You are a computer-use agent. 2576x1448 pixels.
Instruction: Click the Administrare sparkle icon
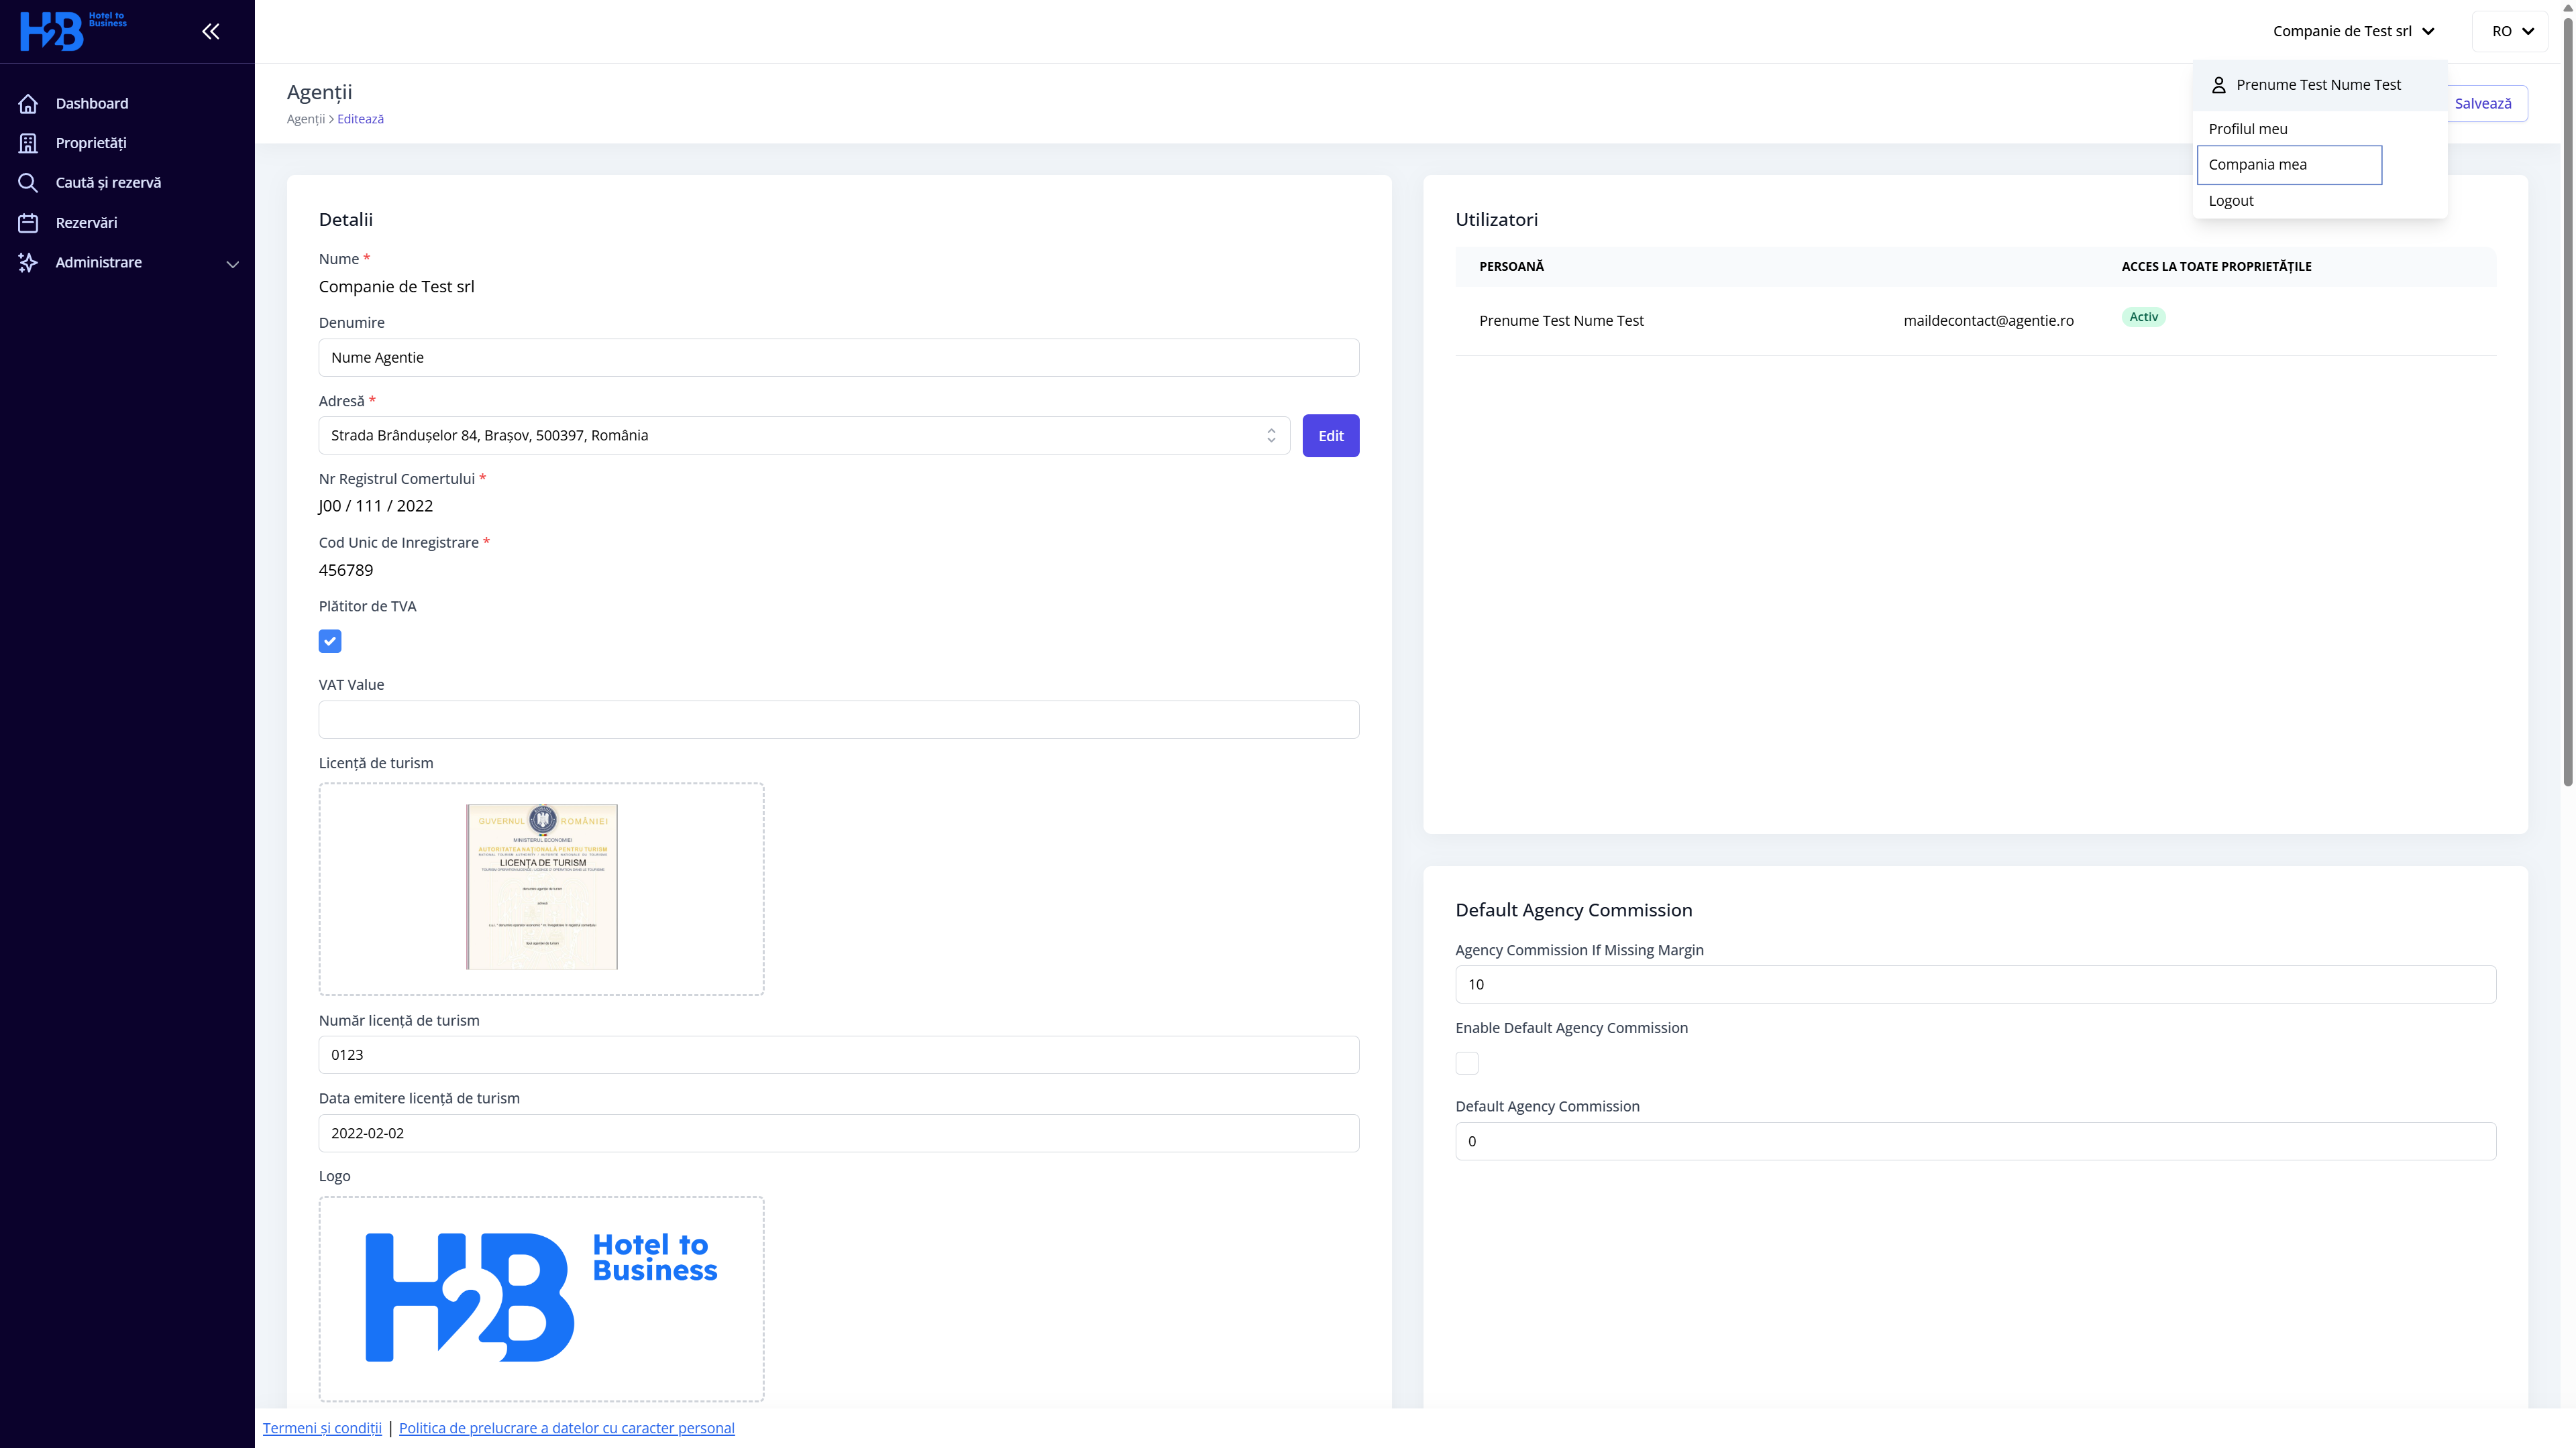[28, 263]
